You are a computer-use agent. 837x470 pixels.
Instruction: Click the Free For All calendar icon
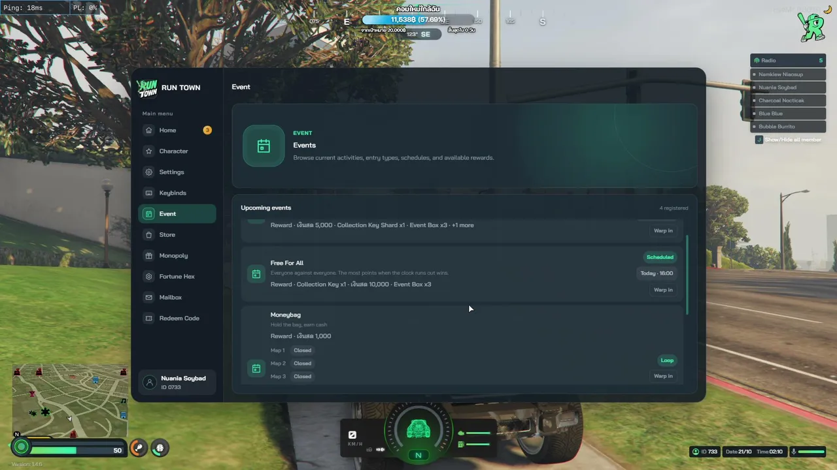coord(256,274)
